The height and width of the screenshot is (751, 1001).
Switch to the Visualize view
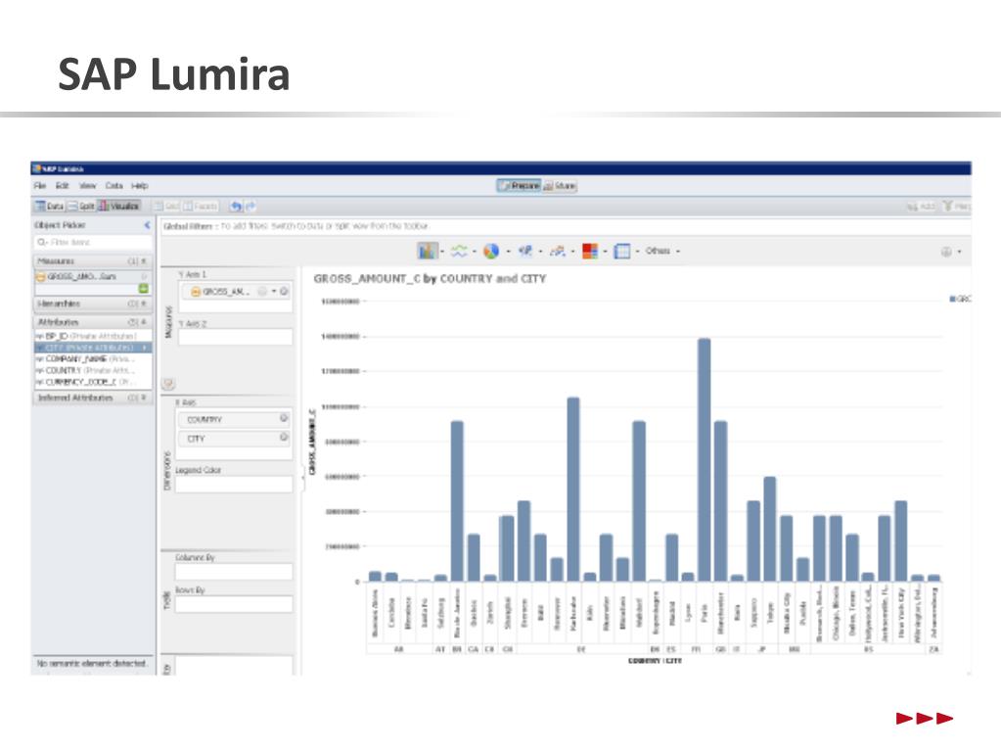(x=118, y=207)
